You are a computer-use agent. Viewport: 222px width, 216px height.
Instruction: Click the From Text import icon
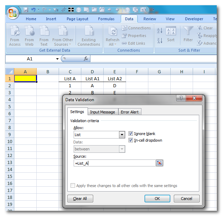[x=44, y=32]
